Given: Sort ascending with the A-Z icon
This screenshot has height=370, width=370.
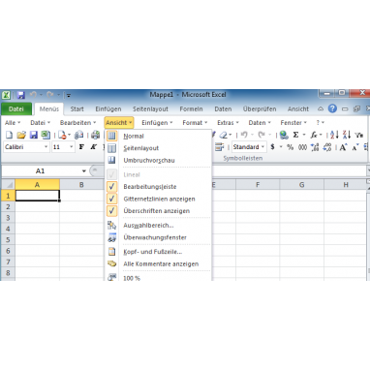Looking at the screenshot, I should [334, 135].
